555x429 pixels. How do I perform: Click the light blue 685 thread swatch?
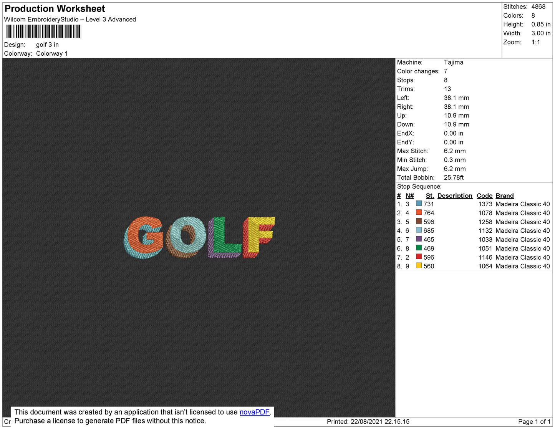coord(419,230)
